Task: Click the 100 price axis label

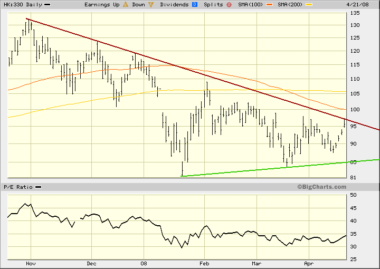Action: pos(355,109)
